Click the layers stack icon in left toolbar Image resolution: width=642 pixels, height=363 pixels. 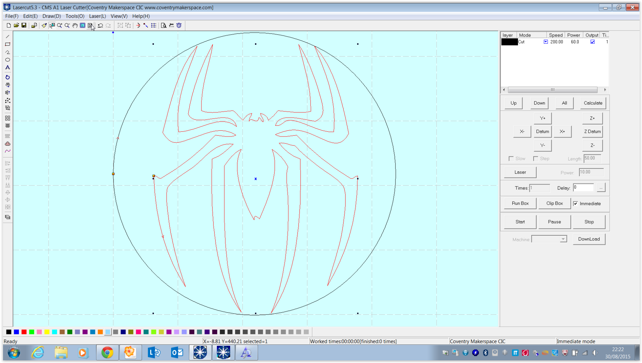(x=8, y=217)
